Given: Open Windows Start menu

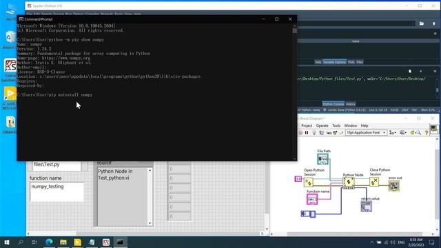Looking at the screenshot, I should pos(6,242).
